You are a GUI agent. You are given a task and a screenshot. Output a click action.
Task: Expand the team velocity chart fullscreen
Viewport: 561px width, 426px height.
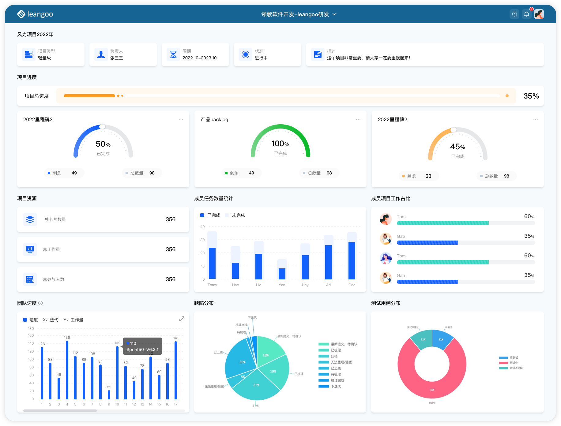182,319
